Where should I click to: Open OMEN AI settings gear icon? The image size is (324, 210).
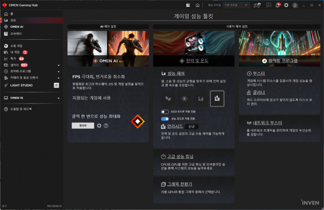[99, 126]
